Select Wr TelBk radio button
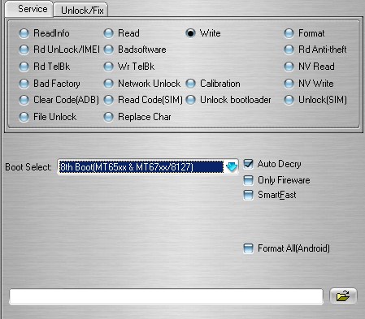 click(108, 67)
